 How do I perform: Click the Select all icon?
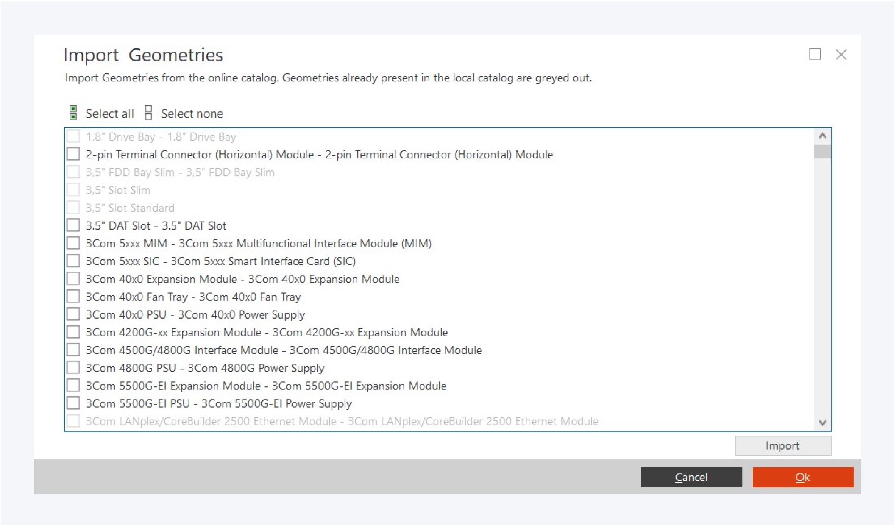[x=73, y=113]
